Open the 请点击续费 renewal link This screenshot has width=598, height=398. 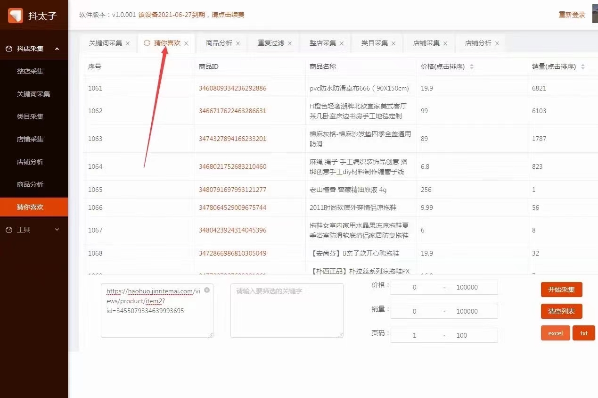pyautogui.click(x=229, y=15)
